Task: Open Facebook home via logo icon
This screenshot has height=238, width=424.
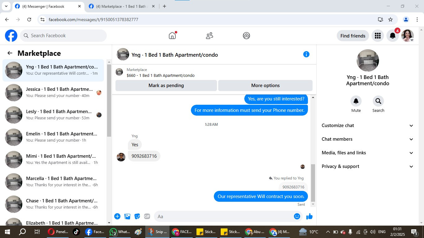Action: pyautogui.click(x=11, y=36)
